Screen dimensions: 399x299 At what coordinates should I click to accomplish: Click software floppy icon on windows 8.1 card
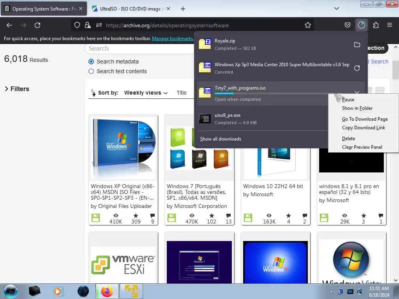pos(324,218)
